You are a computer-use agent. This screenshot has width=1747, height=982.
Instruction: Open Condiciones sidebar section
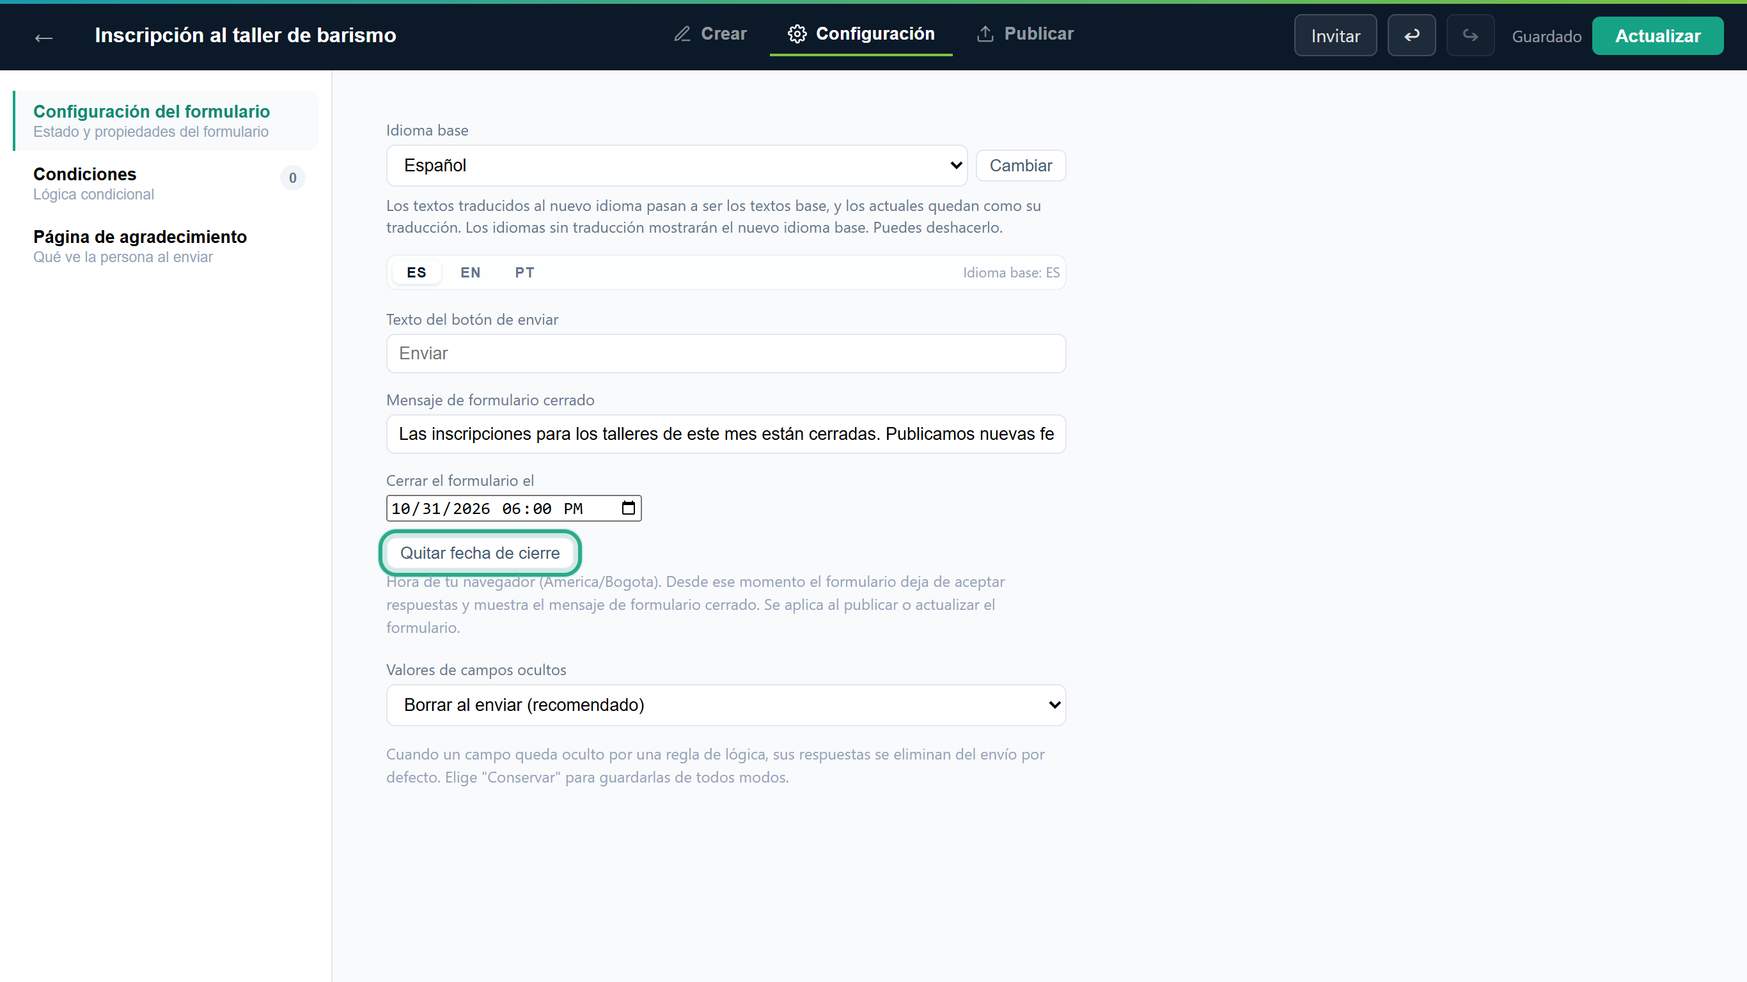point(166,183)
